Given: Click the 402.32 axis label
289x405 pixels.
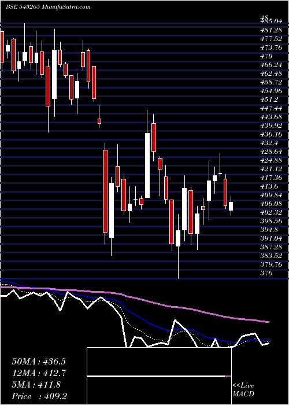Looking at the screenshot, I should click(271, 212).
